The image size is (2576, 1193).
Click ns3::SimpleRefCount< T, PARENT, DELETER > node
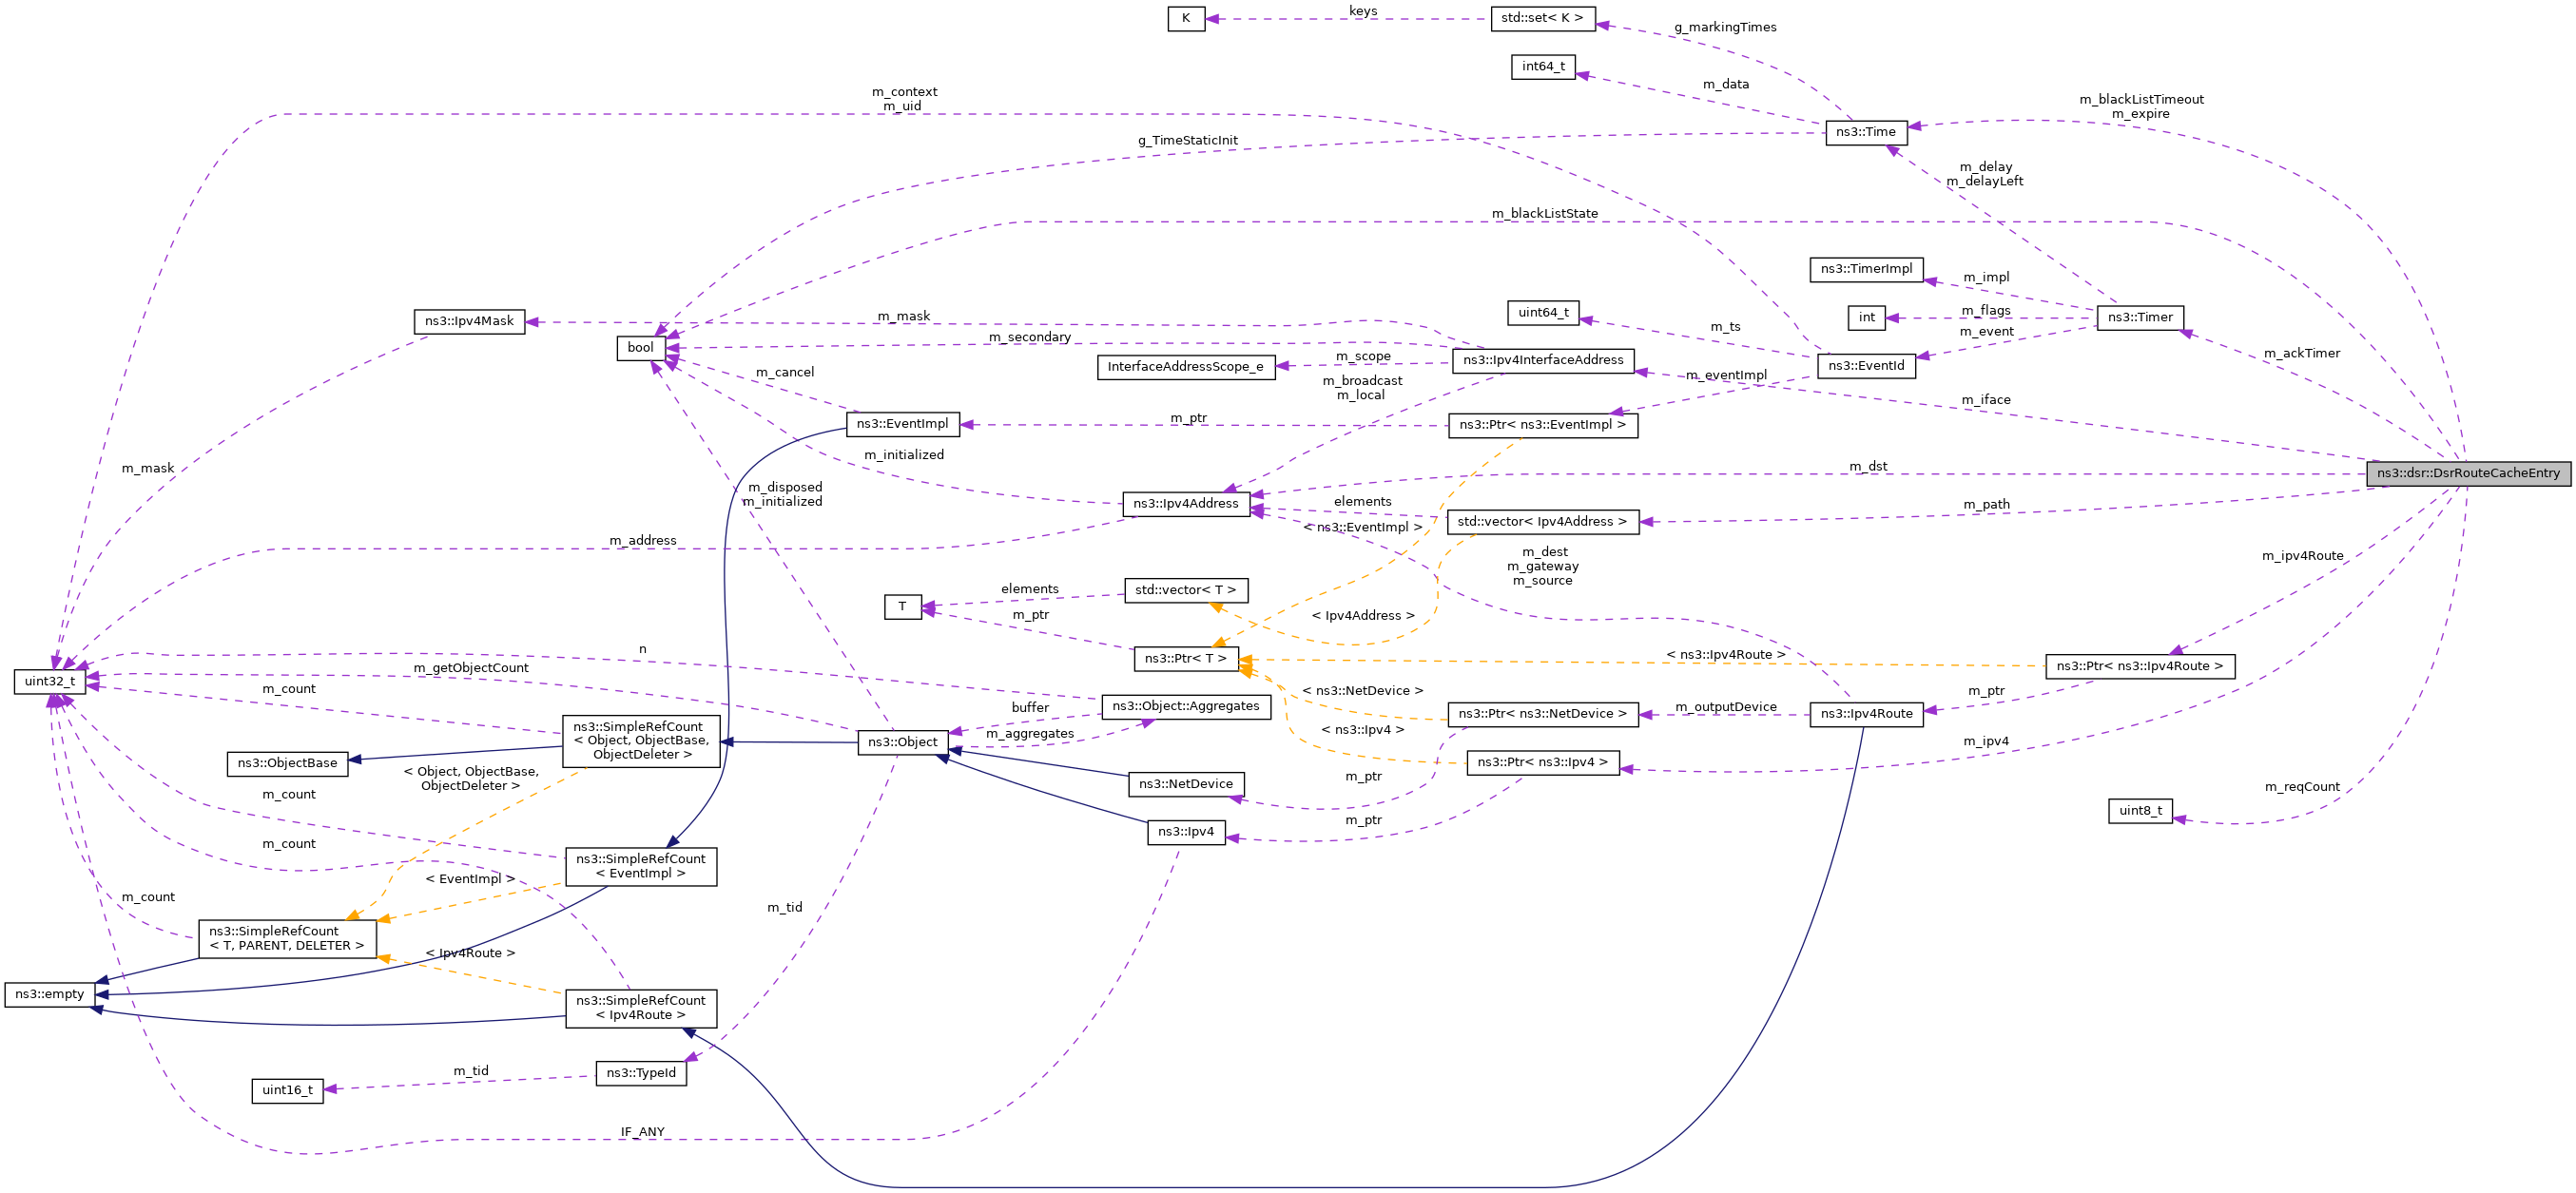coord(288,939)
